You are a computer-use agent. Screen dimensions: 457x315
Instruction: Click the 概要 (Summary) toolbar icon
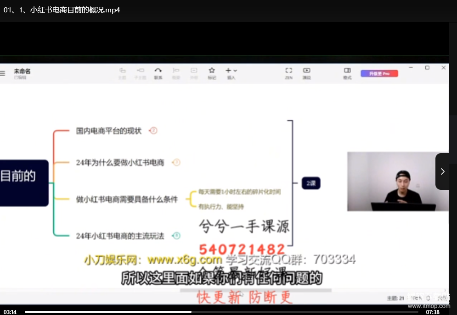point(176,73)
